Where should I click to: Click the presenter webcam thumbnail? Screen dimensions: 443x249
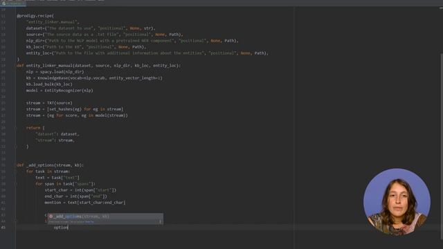(x=397, y=202)
